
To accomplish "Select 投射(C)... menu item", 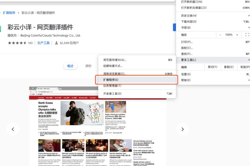I will 213,48.
